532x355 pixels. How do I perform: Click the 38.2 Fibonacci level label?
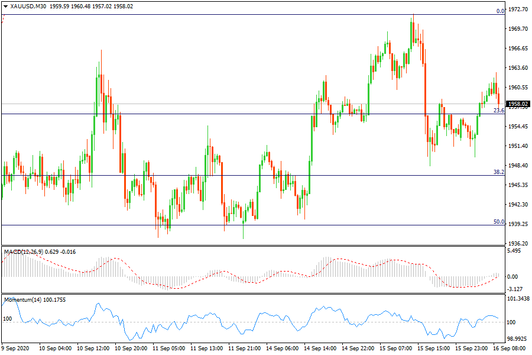(x=499, y=172)
